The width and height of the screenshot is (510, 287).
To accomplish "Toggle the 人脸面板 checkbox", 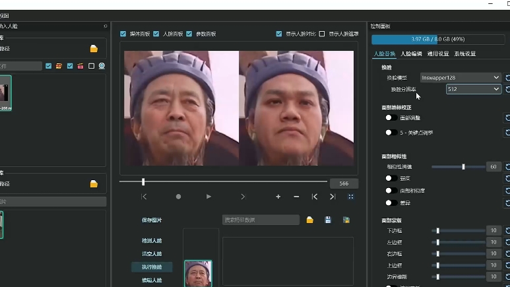I will [x=156, y=34].
